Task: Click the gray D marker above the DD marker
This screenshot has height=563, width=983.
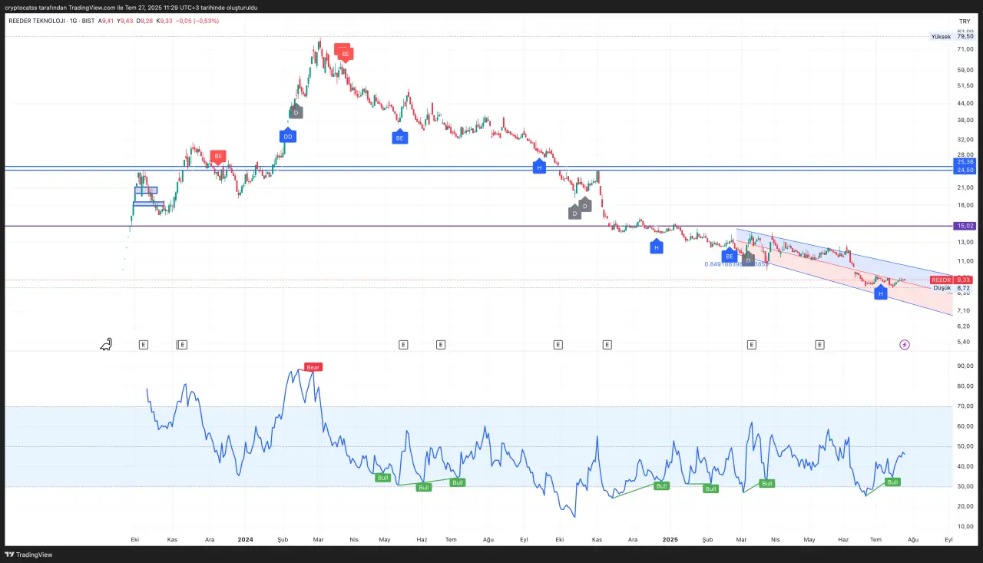Action: point(296,112)
